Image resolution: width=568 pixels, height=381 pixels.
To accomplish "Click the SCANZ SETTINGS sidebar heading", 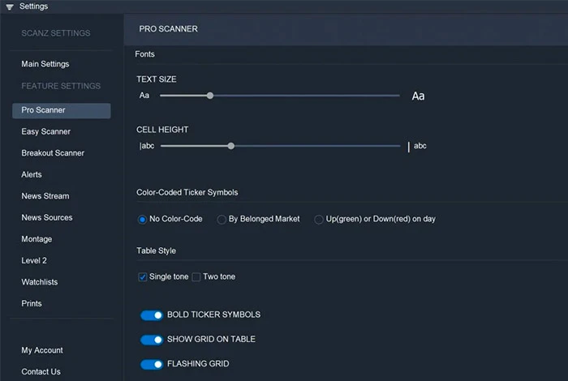I will click(x=56, y=33).
